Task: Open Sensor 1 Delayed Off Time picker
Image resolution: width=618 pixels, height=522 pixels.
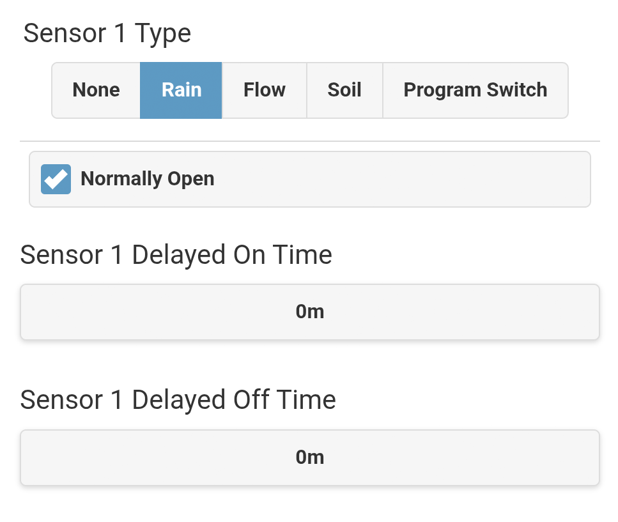Action: [x=310, y=457]
